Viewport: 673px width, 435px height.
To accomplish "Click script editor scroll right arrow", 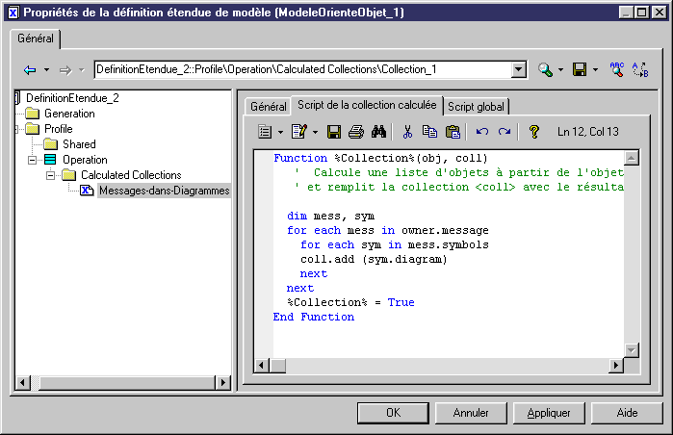I will [x=616, y=366].
